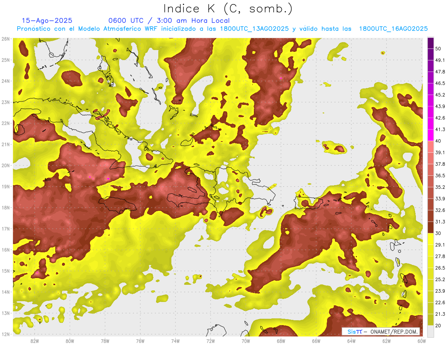
Task: Click the longitude label "76W"
Action: (140, 341)
